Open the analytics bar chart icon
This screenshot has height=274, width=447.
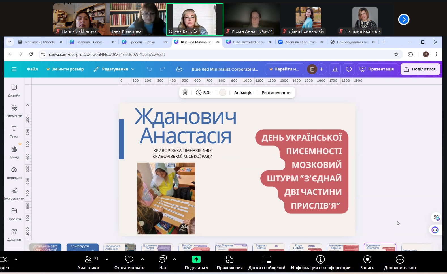pyautogui.click(x=335, y=69)
